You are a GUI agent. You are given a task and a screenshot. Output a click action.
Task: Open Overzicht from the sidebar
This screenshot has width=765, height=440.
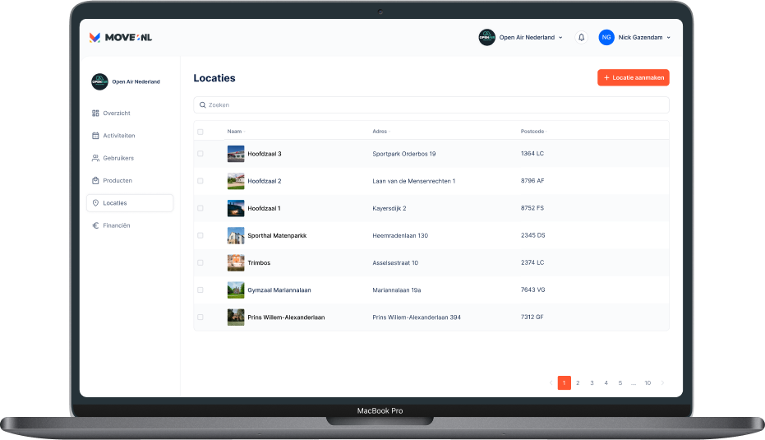(116, 113)
